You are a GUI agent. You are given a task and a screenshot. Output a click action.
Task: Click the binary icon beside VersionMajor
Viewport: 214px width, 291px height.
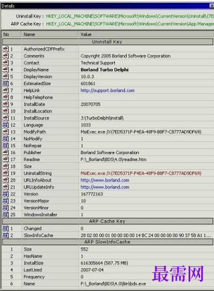tap(6, 201)
